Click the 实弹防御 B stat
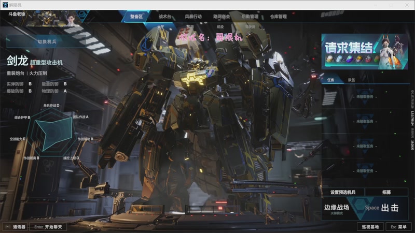415x233 pixels. [19, 84]
